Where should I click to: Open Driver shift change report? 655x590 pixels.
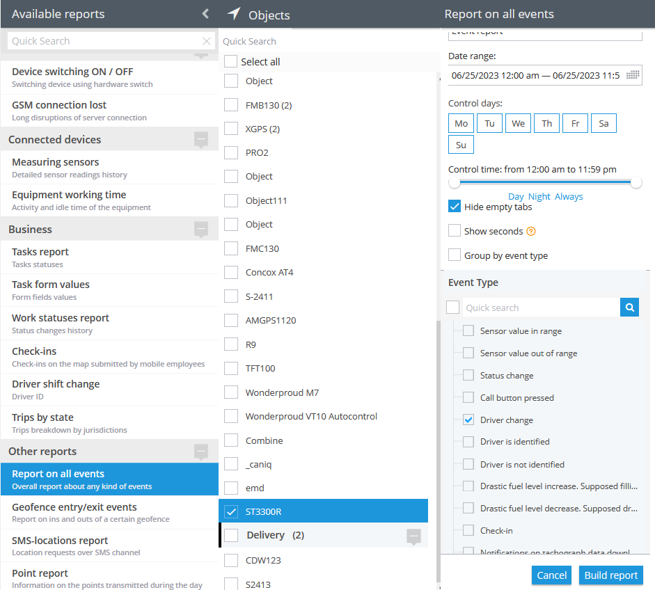(x=109, y=390)
